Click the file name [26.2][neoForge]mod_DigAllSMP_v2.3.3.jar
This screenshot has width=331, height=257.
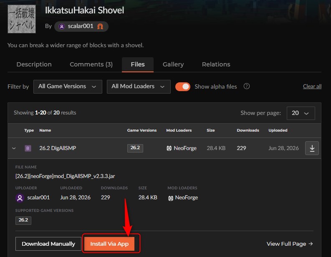point(65,176)
